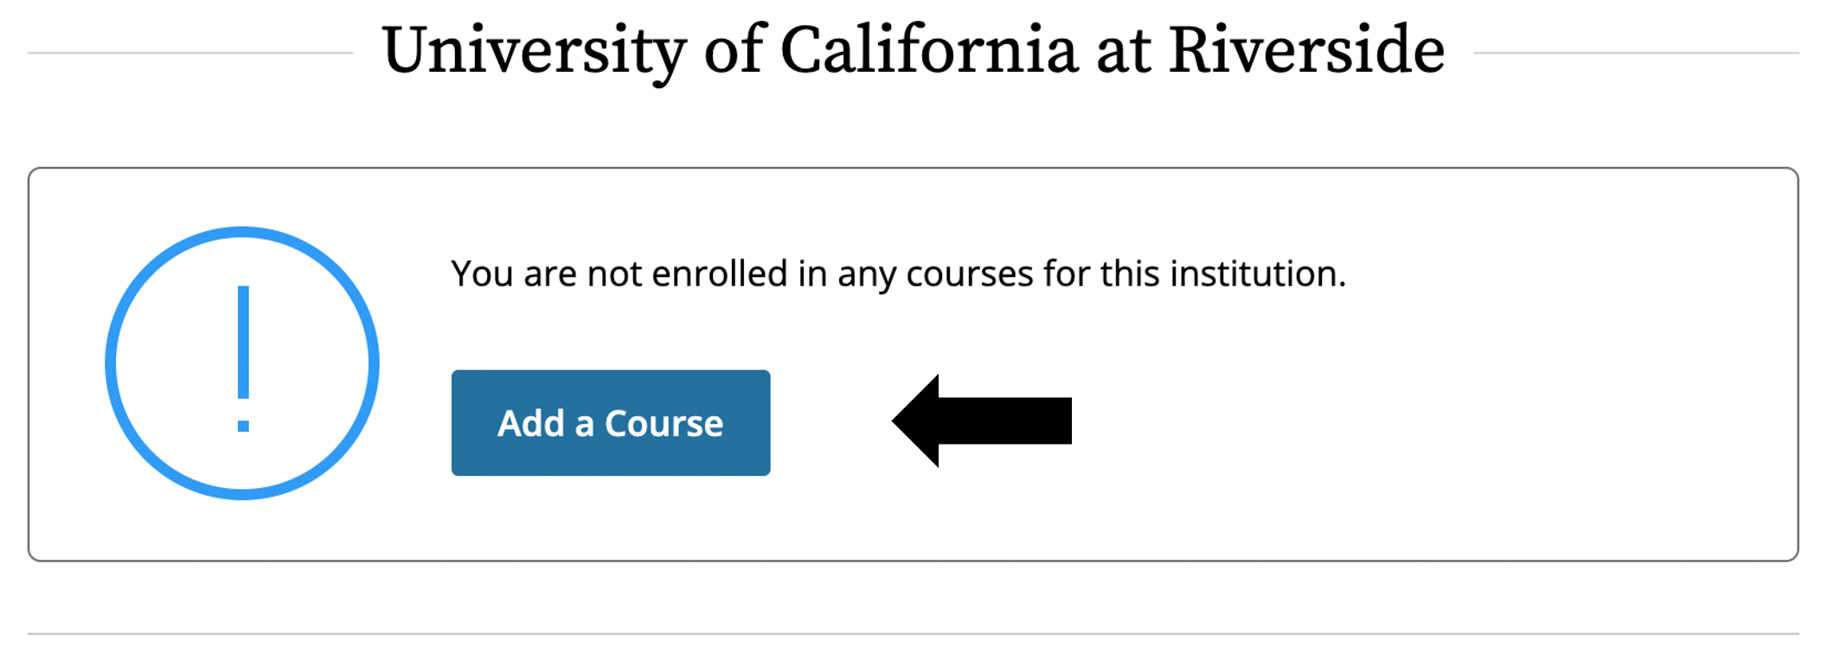
Task: Click the horizontal rule right of the heading
Action: pyautogui.click(x=1635, y=53)
